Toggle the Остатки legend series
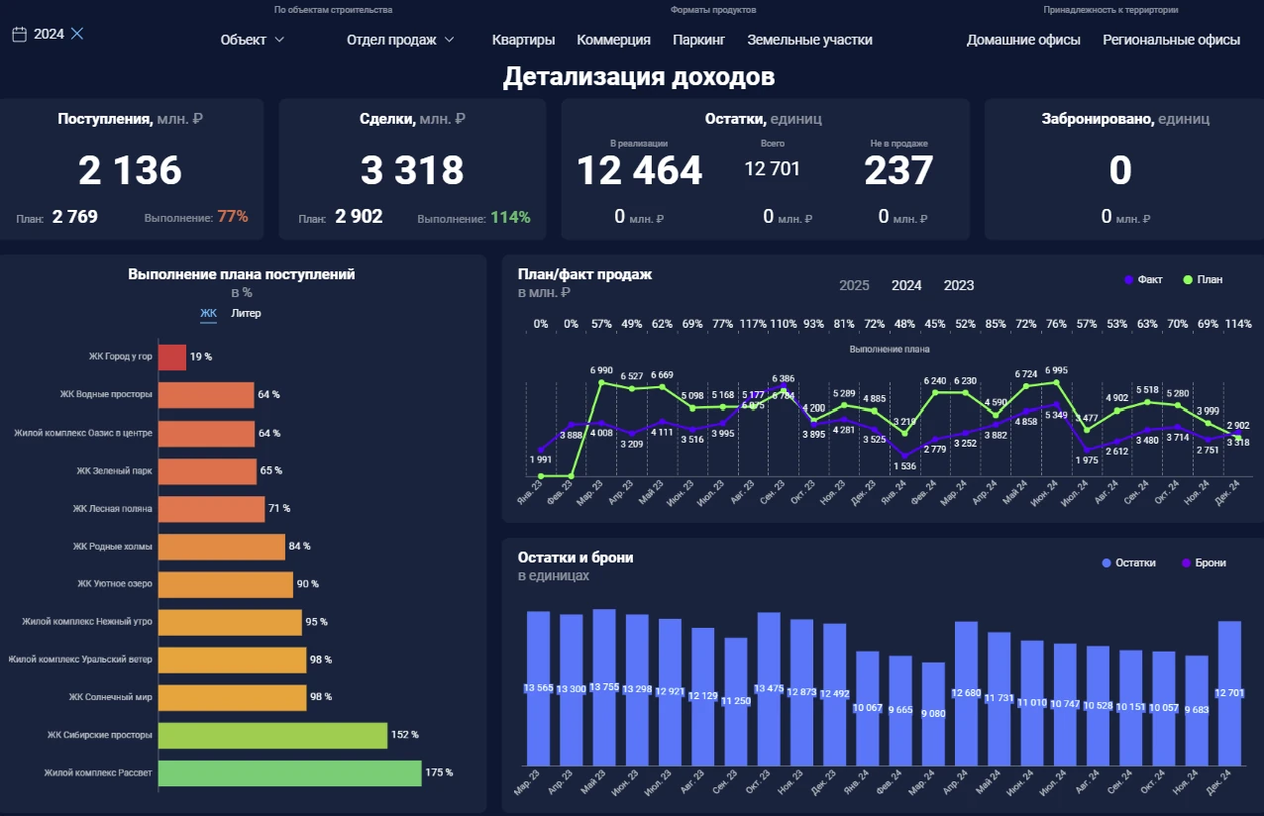This screenshot has width=1264, height=816. tap(1128, 562)
